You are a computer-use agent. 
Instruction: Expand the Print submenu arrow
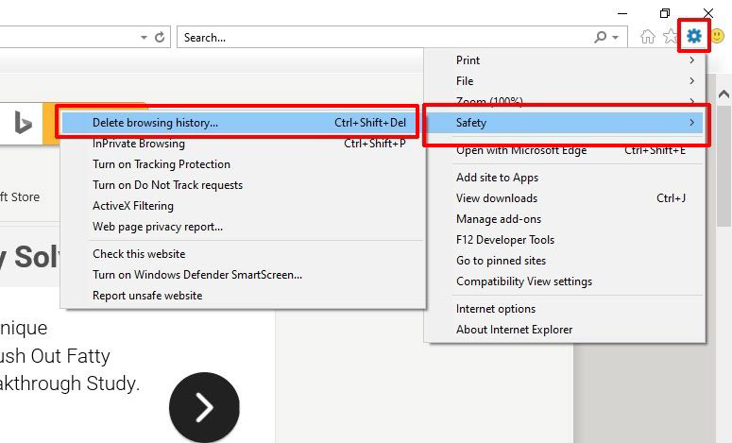[691, 60]
